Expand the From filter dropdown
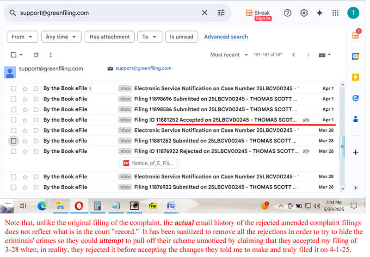 pos(22,37)
